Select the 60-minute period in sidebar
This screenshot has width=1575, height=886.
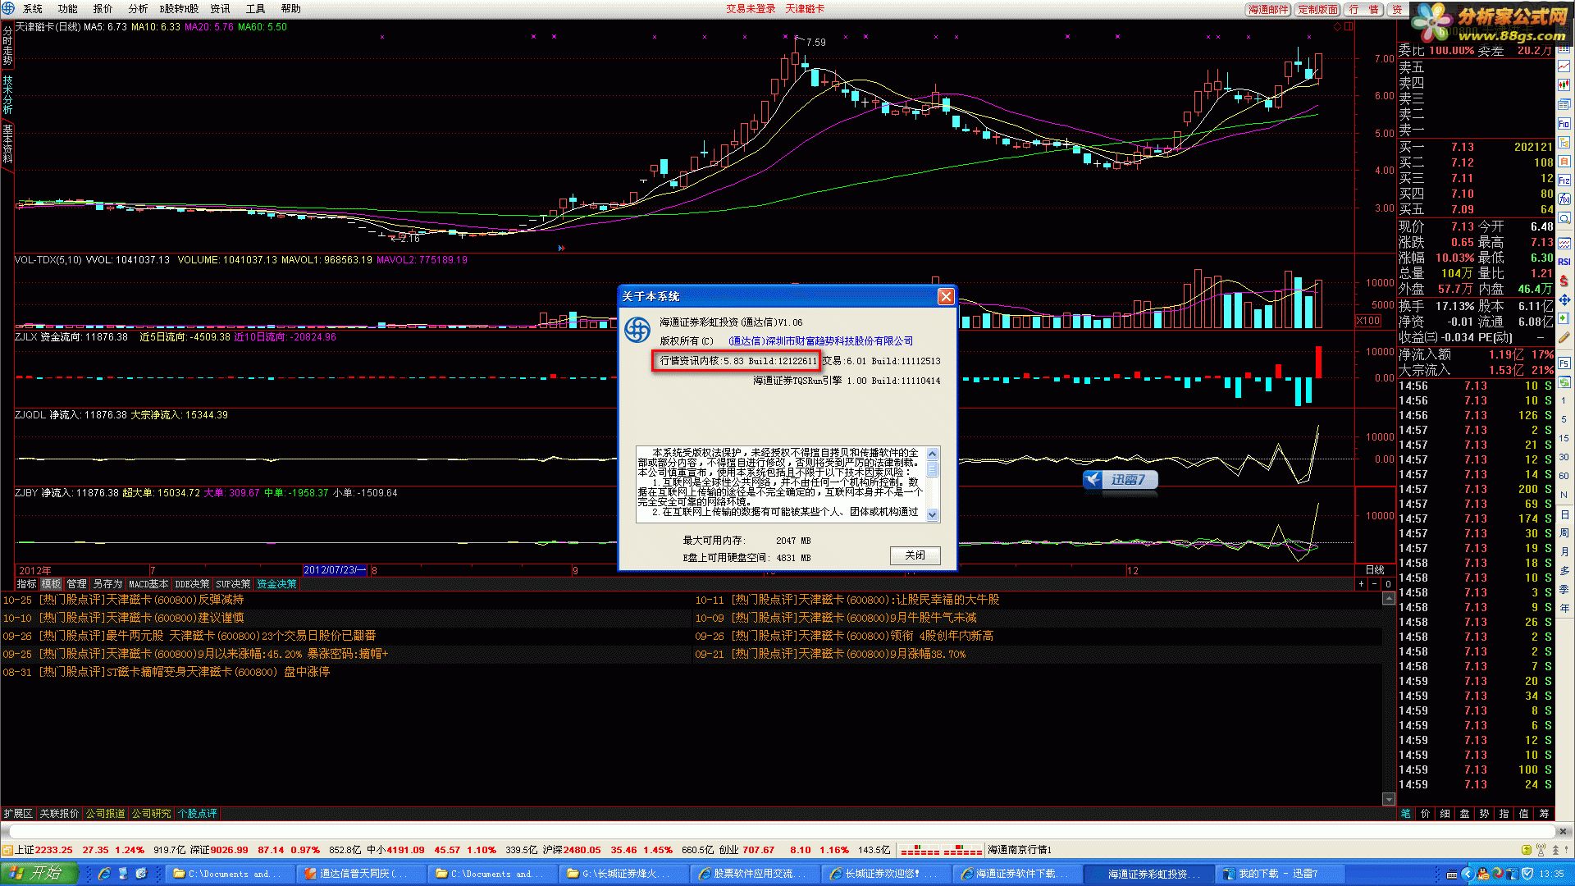[x=1564, y=476]
